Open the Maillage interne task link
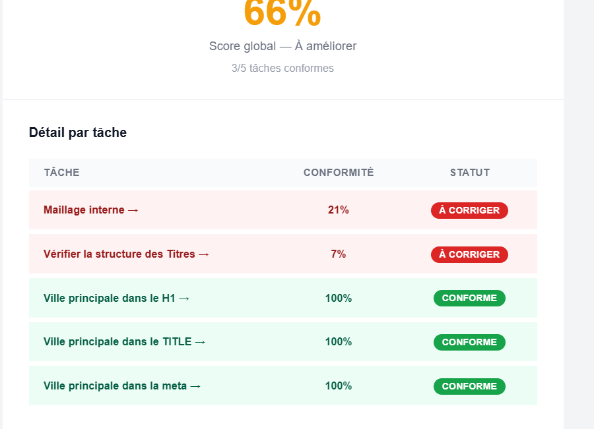Screen dimensions: 594x429 coord(91,210)
